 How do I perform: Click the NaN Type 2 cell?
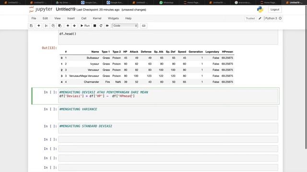118,82
